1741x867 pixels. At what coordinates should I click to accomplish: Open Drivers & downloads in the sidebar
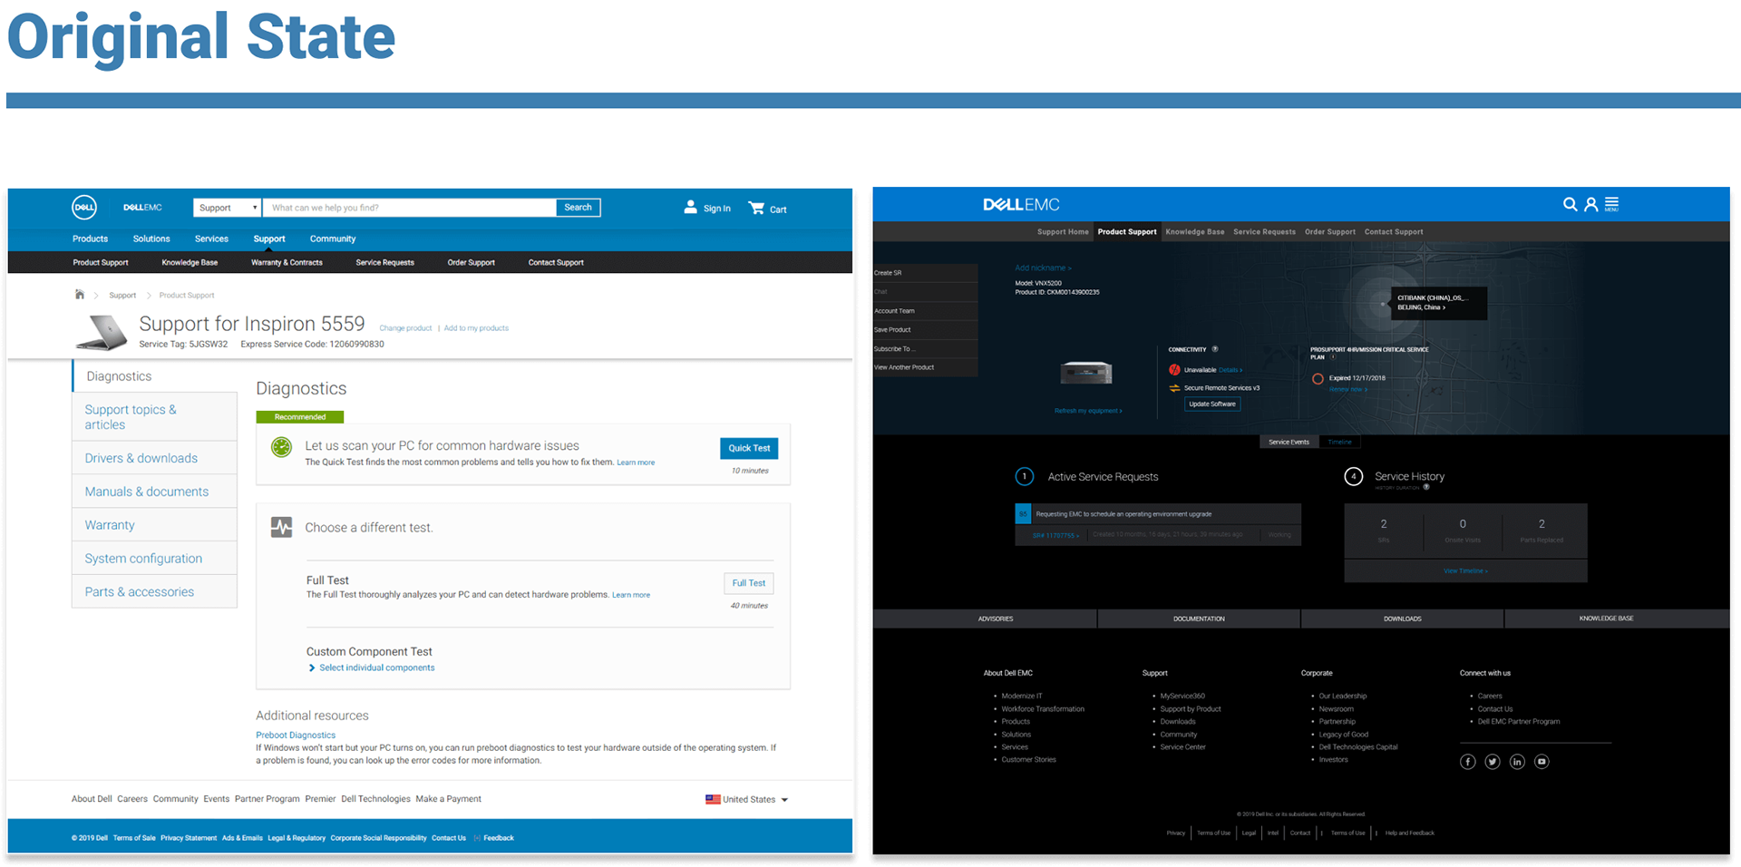154,459
